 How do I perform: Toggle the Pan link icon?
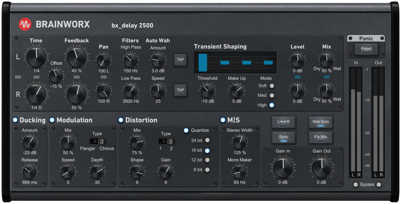pyautogui.click(x=104, y=77)
